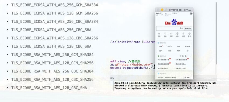Select TLS_ECDHE_ECDSA_WITH_AES_128_CBC_SHA text
The image size is (229, 102).
(x=51, y=46)
